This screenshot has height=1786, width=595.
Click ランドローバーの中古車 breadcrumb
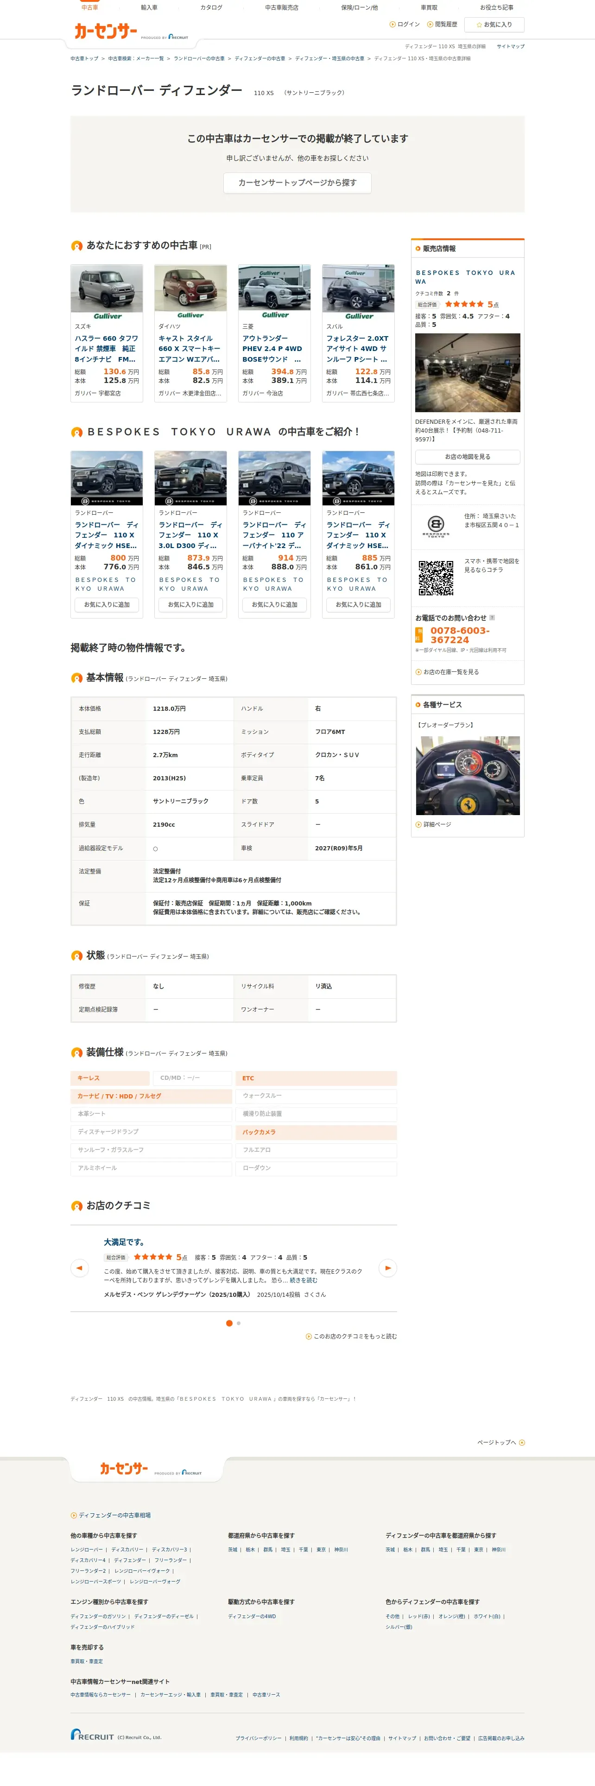tap(199, 59)
